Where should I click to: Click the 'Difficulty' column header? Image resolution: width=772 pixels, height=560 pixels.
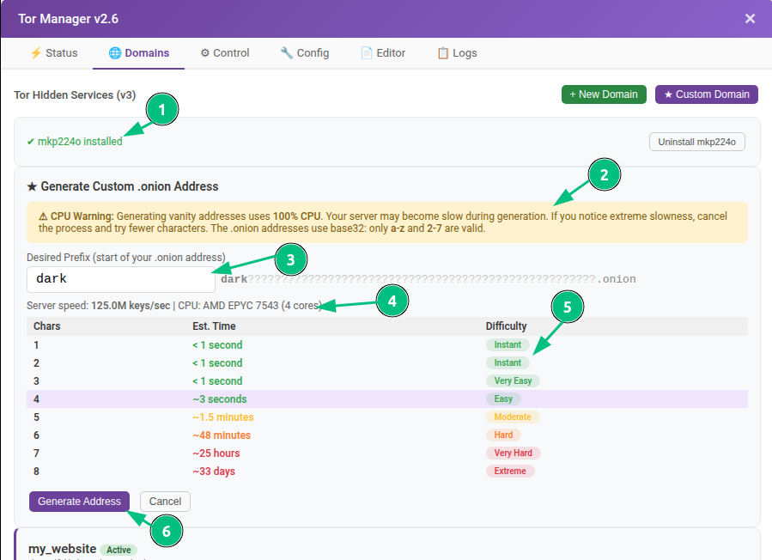506,326
